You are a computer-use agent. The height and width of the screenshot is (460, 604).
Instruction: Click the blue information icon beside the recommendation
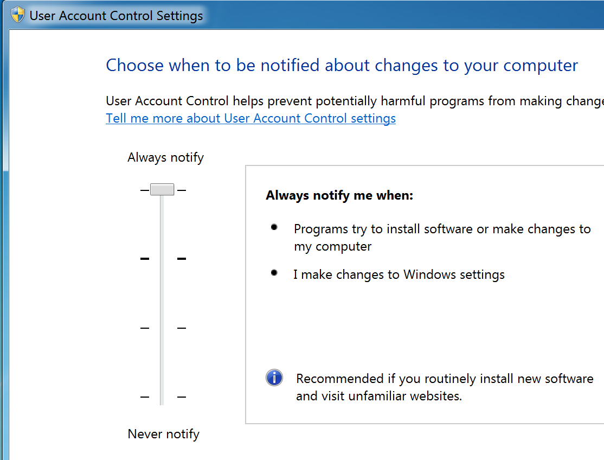pyautogui.click(x=274, y=378)
